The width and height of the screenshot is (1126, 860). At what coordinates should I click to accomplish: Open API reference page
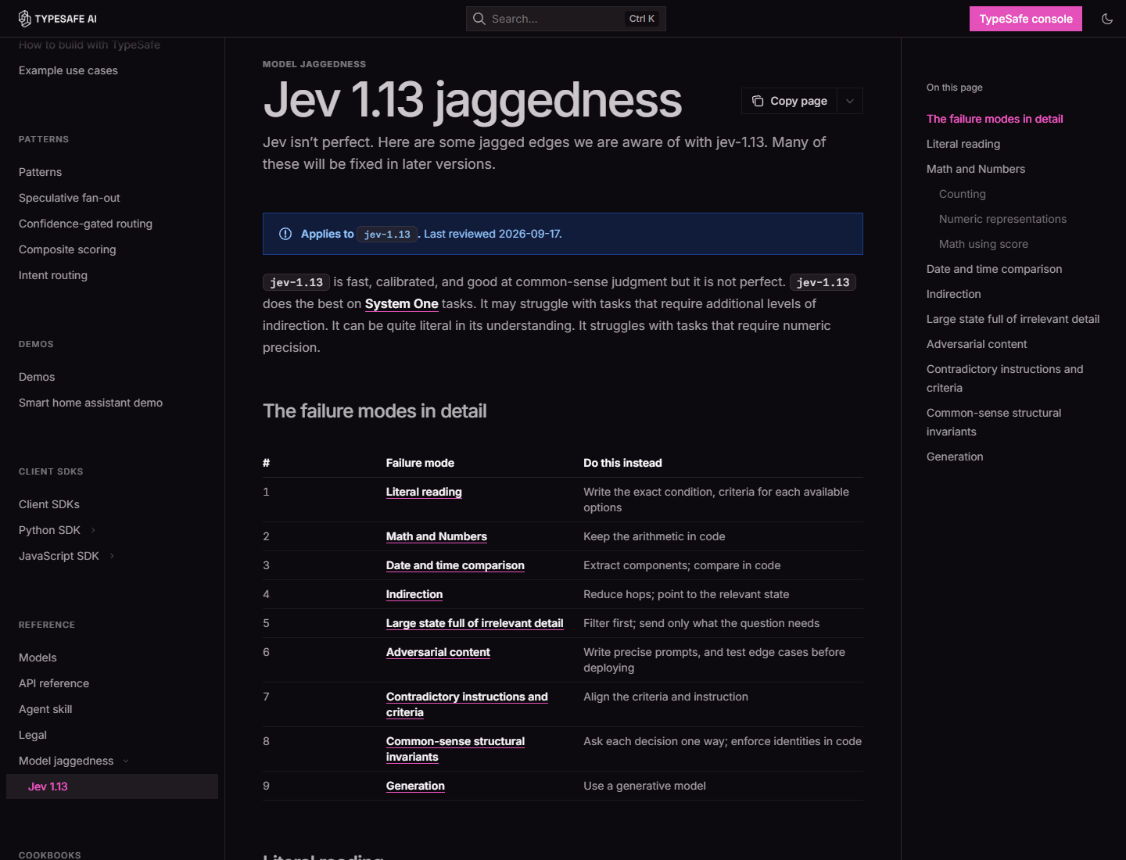[x=54, y=683]
